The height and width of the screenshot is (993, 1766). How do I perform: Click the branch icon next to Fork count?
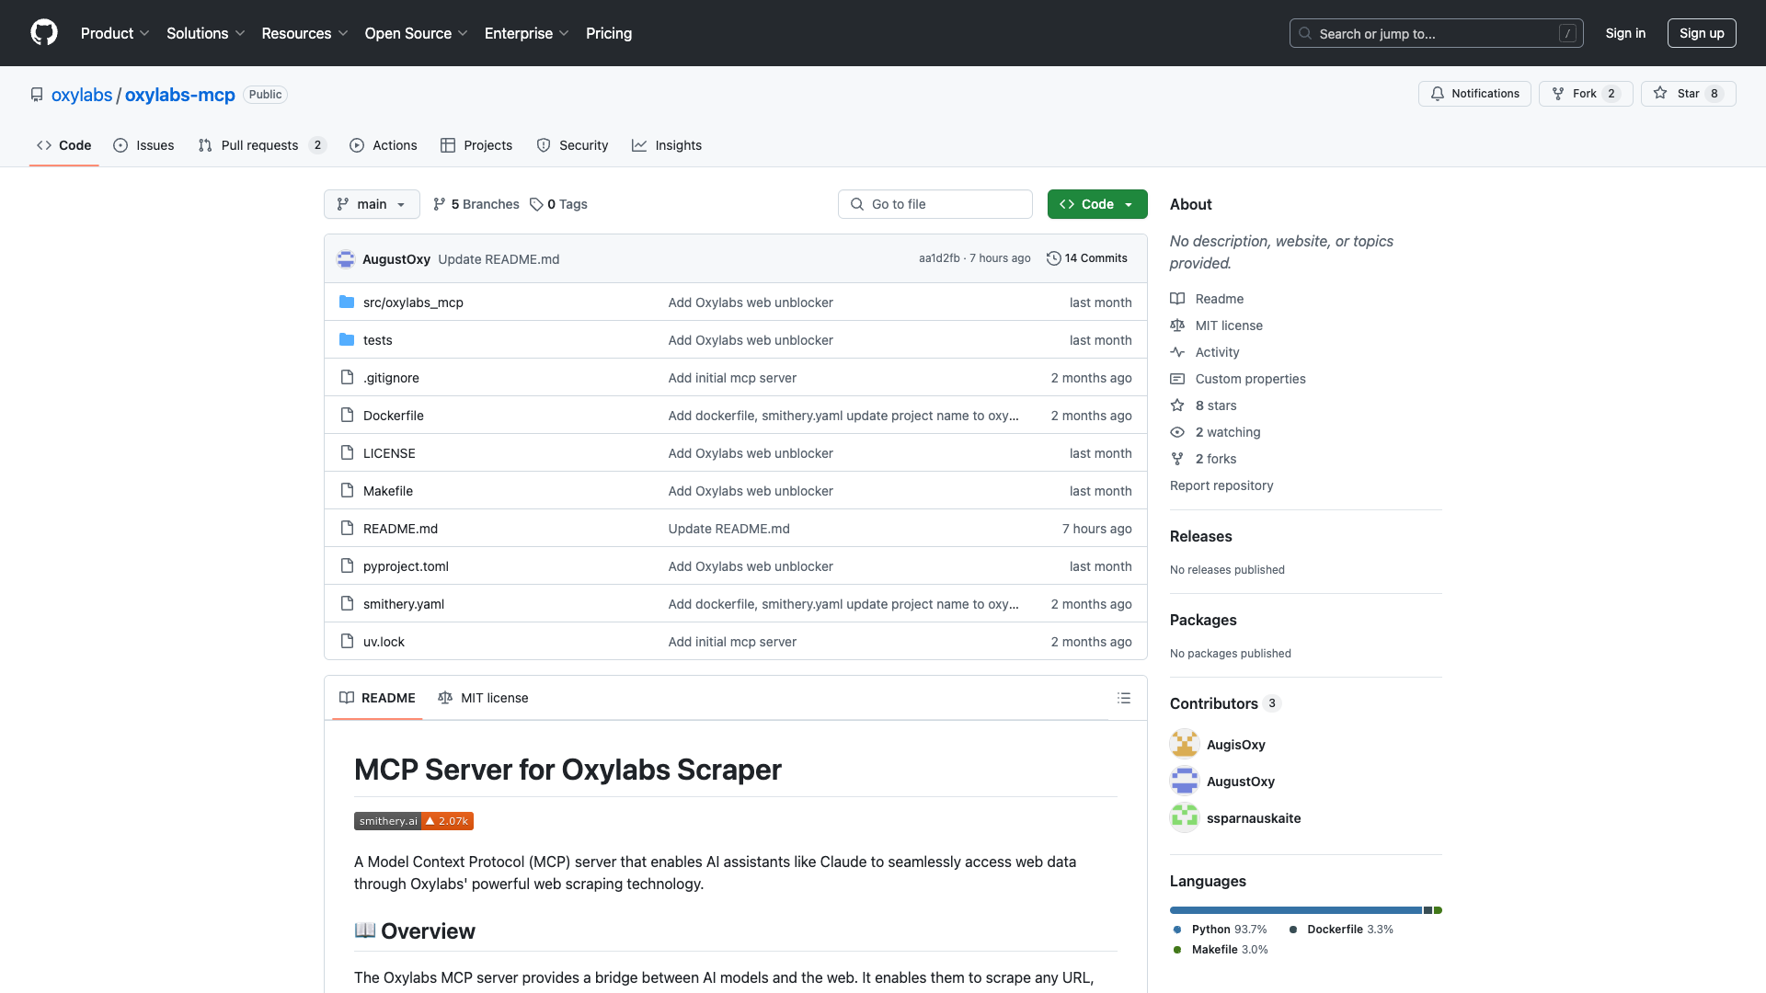(x=1558, y=94)
